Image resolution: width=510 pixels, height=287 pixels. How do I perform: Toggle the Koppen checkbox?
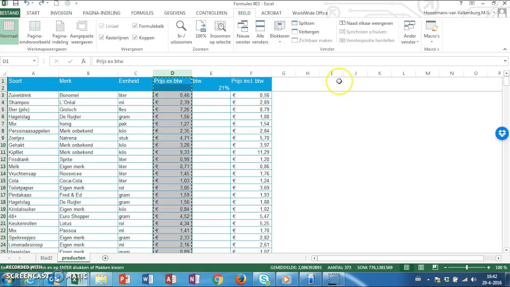(x=143, y=37)
